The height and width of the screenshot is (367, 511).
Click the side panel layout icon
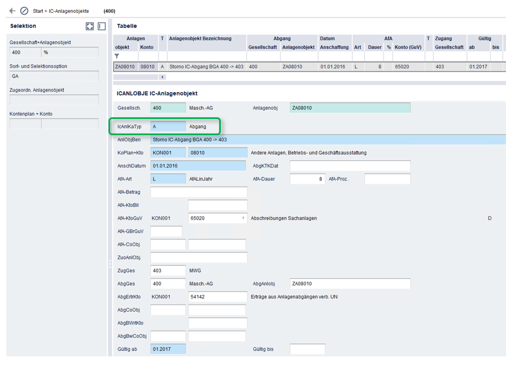[x=102, y=26]
